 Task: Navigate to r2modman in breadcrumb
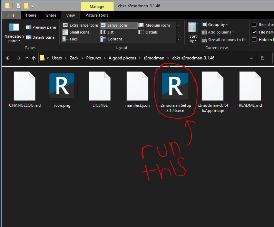(154, 58)
